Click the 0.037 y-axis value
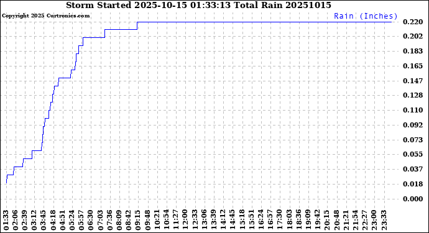Image resolution: width=429 pixels, height=233 pixels. [413, 169]
